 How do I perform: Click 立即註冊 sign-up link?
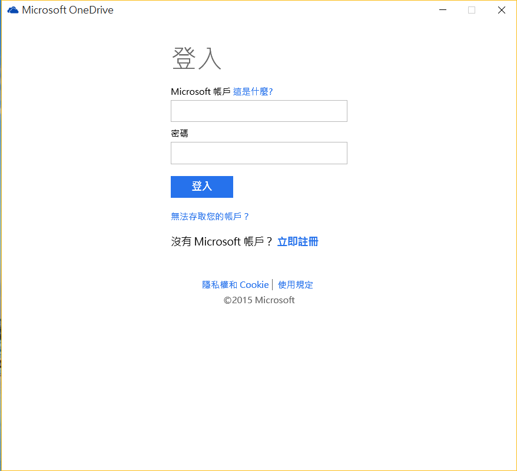pyautogui.click(x=298, y=241)
